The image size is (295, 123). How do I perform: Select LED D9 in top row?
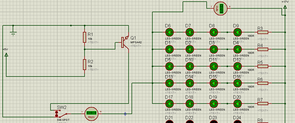point(238,32)
